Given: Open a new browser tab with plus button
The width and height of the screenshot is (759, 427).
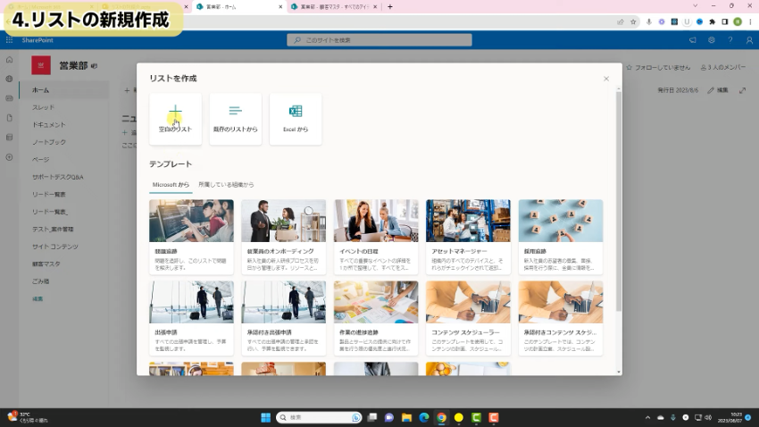Looking at the screenshot, I should [x=389, y=6].
